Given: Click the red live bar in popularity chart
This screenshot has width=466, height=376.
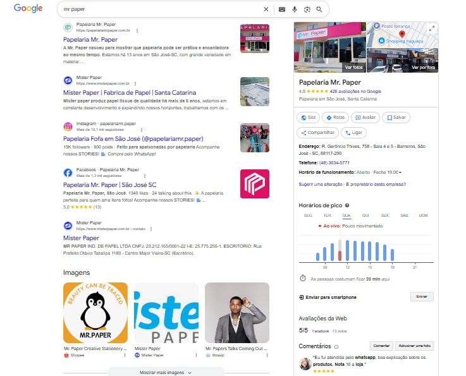Looking at the screenshot, I should click(340, 256).
